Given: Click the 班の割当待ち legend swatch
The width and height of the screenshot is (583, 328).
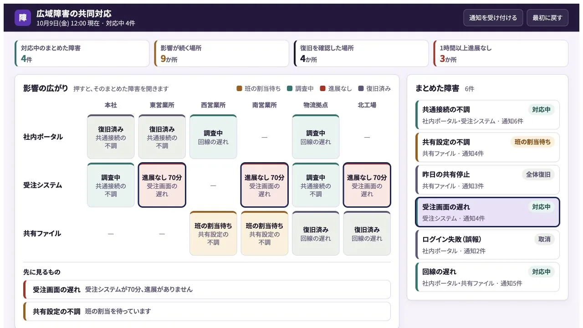Looking at the screenshot, I should coord(239,89).
